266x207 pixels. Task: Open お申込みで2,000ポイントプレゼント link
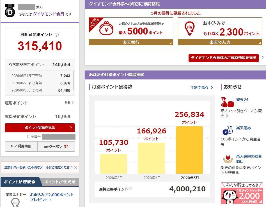point(52,197)
